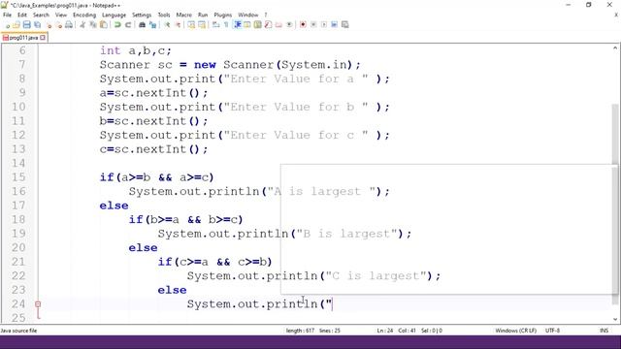Screen dimensions: 621x349
Task: Click the 'length : 617' status entry
Action: pyautogui.click(x=300, y=331)
